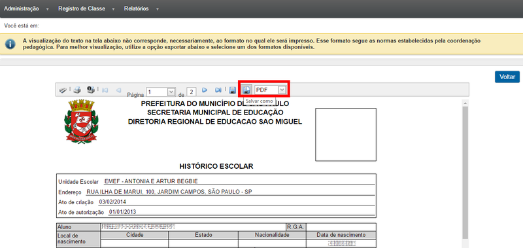Open the Administração menu
The width and height of the screenshot is (523, 248).
tap(22, 9)
